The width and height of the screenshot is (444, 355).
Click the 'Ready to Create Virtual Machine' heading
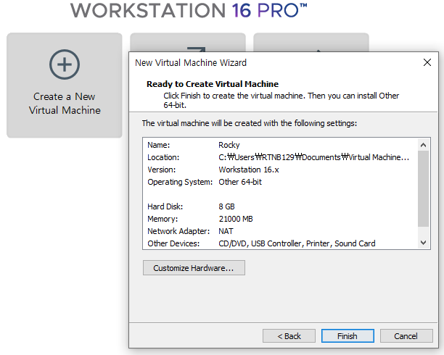tap(213, 84)
